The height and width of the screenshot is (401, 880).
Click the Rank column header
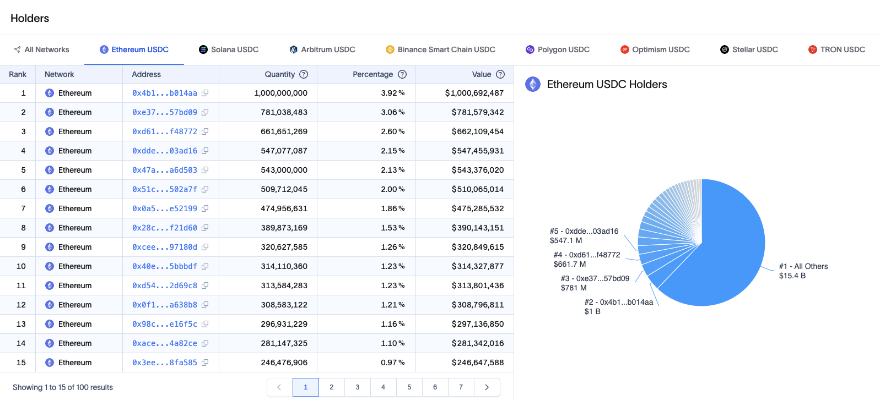point(18,74)
